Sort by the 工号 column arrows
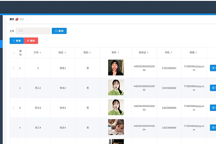Viewport: 216px width, 144px height. pos(40,53)
